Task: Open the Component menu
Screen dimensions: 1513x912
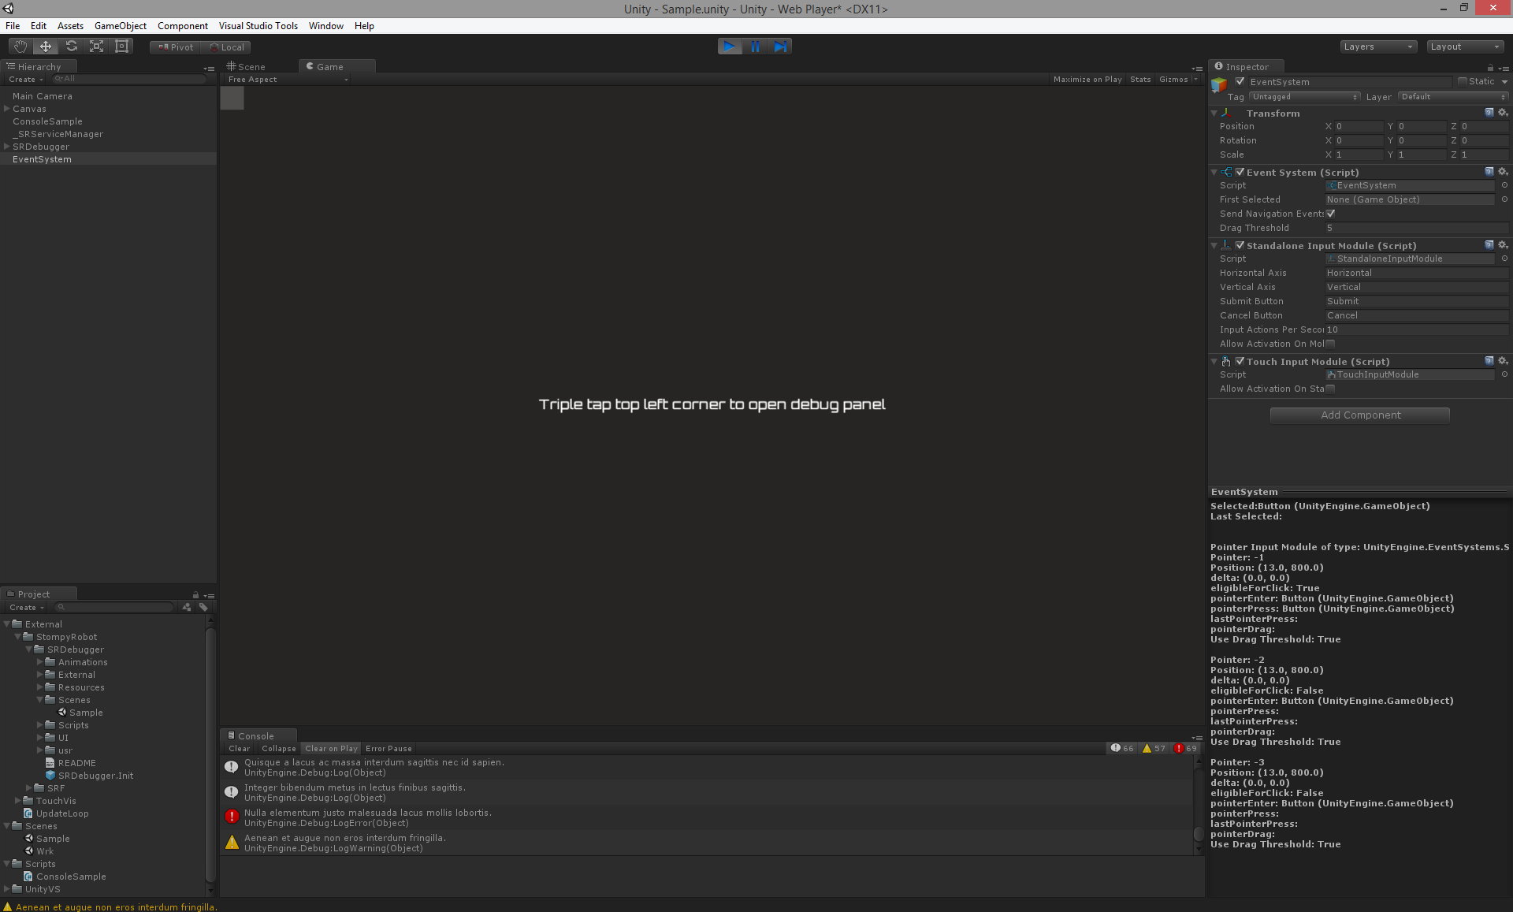Action: pos(183,26)
